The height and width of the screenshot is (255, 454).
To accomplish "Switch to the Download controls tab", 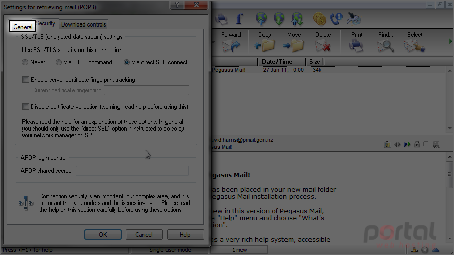I will (x=83, y=24).
